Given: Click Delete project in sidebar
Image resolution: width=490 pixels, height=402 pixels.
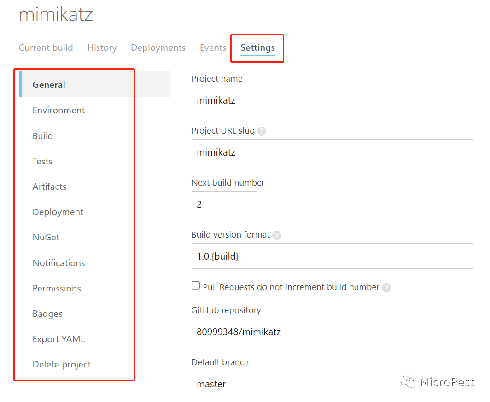Looking at the screenshot, I should click(62, 364).
